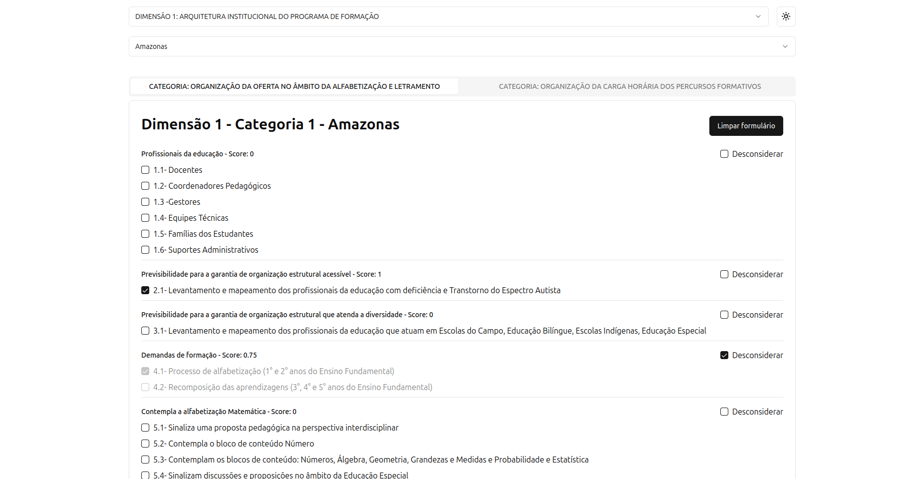
Task: Uncheck Desconsiderar for Demandas de formação
Action: 724,355
